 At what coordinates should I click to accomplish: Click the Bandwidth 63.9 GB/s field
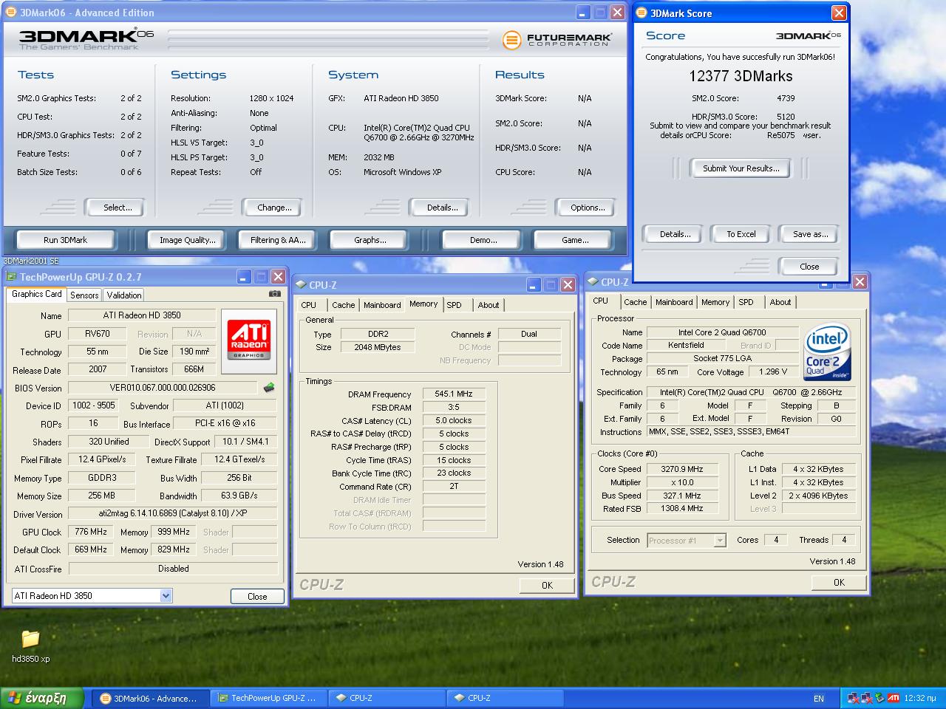click(239, 496)
